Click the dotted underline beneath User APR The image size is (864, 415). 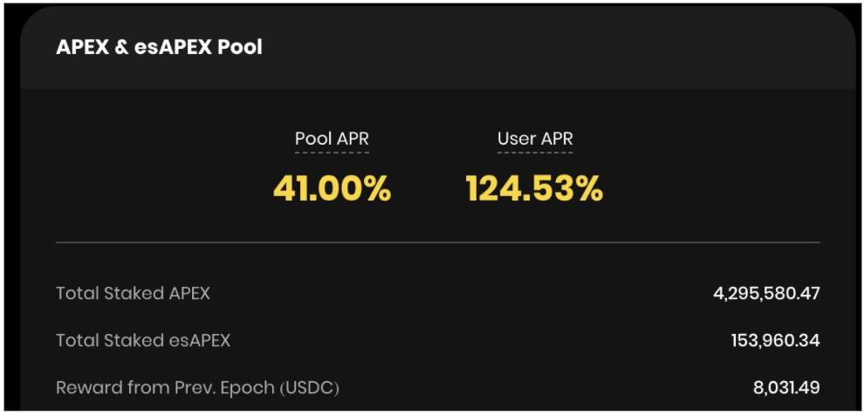[535, 153]
